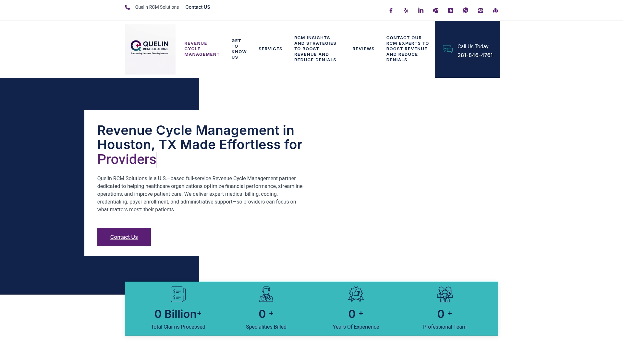623x350 pixels.
Task: Click the map location pin icon
Action: tap(495, 10)
